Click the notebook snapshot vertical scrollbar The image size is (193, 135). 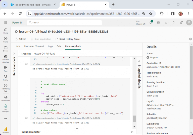134,118
